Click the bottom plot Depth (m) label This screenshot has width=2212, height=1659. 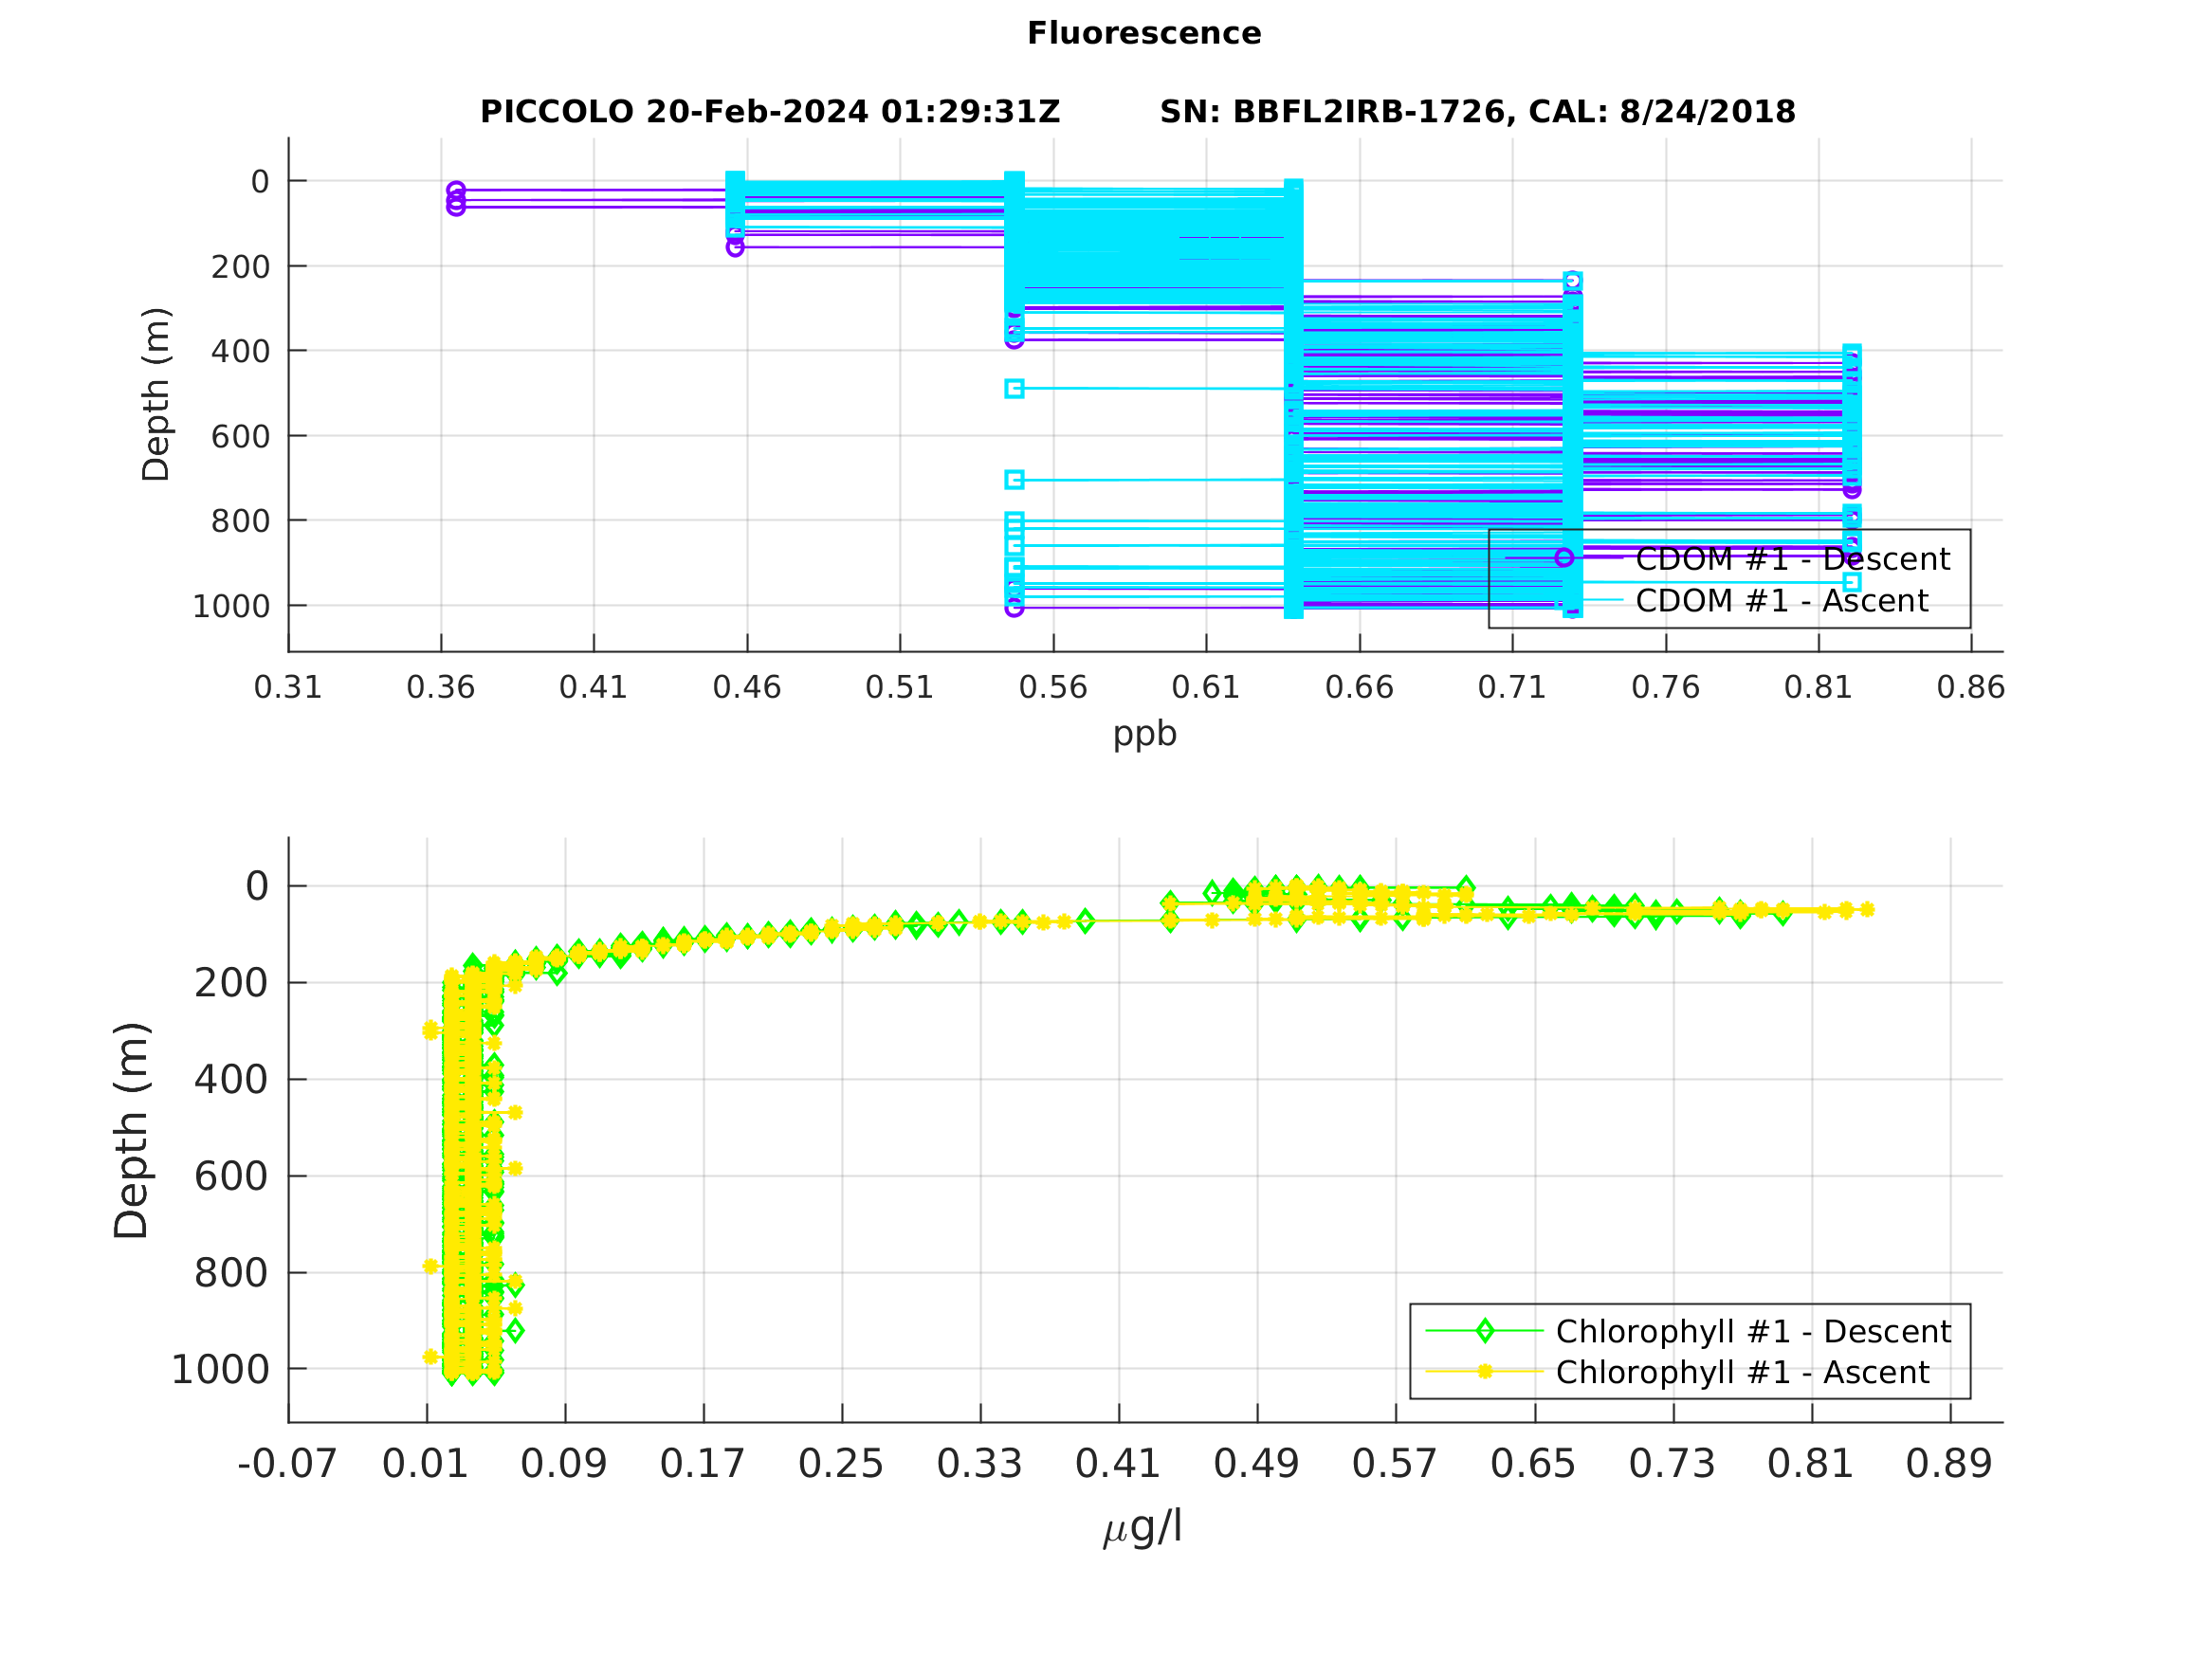131,1131
